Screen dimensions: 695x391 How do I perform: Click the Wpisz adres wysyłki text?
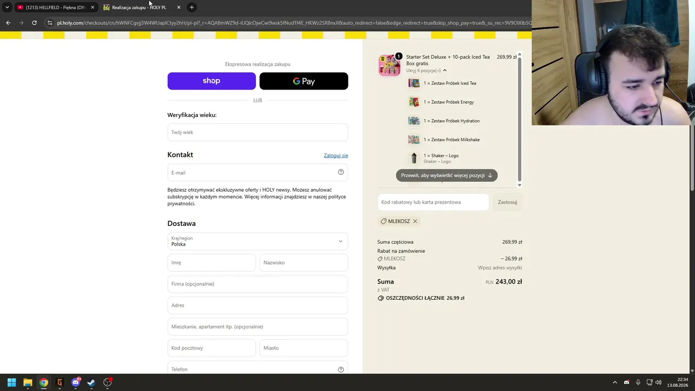(x=500, y=268)
